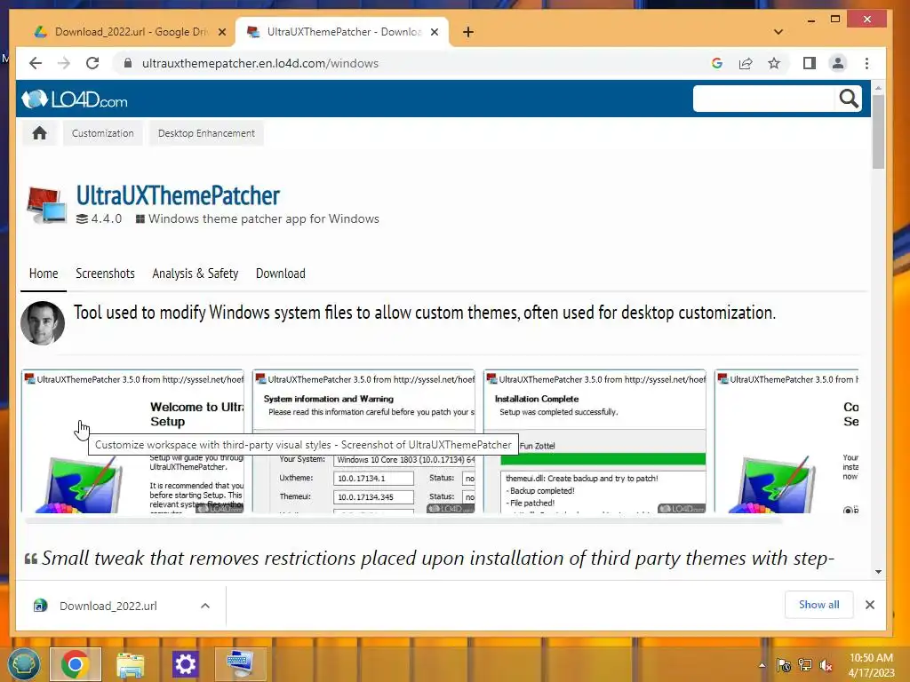Screen dimensions: 910x682
Task: Click the UltraUXThemePatcher title heading
Action: click(178, 195)
